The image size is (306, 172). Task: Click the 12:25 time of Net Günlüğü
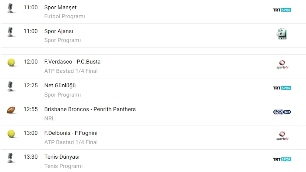point(30,85)
